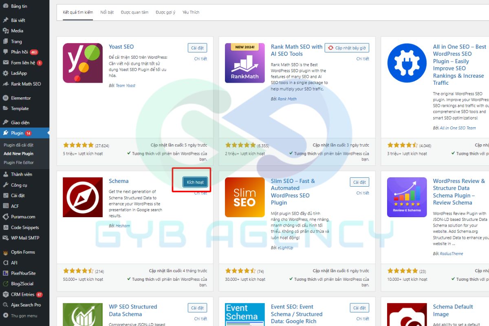Click the Team Yoast author link
Image resolution: width=489 pixels, height=326 pixels.
pos(126,86)
